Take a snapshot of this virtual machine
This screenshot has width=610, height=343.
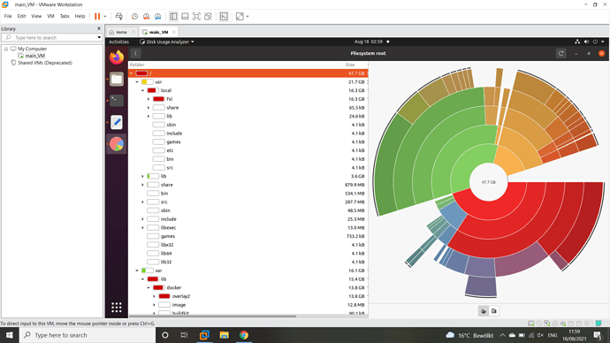point(134,16)
